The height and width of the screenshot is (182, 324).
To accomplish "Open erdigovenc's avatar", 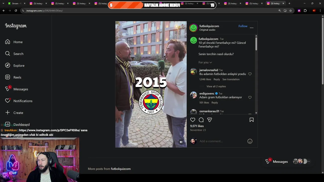I will [x=193, y=95].
